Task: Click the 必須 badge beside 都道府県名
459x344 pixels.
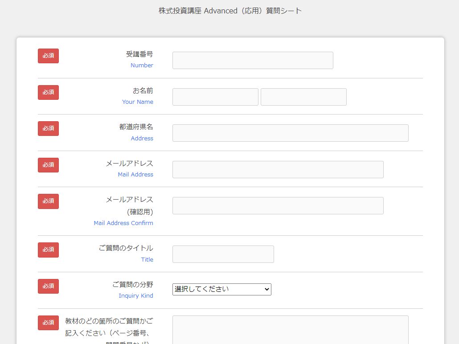Action: [48, 129]
